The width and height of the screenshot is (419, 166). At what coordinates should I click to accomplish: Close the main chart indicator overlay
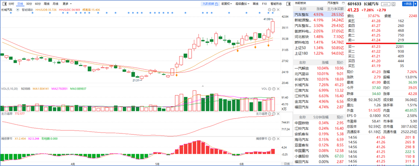pyautogui.click(x=278, y=9)
